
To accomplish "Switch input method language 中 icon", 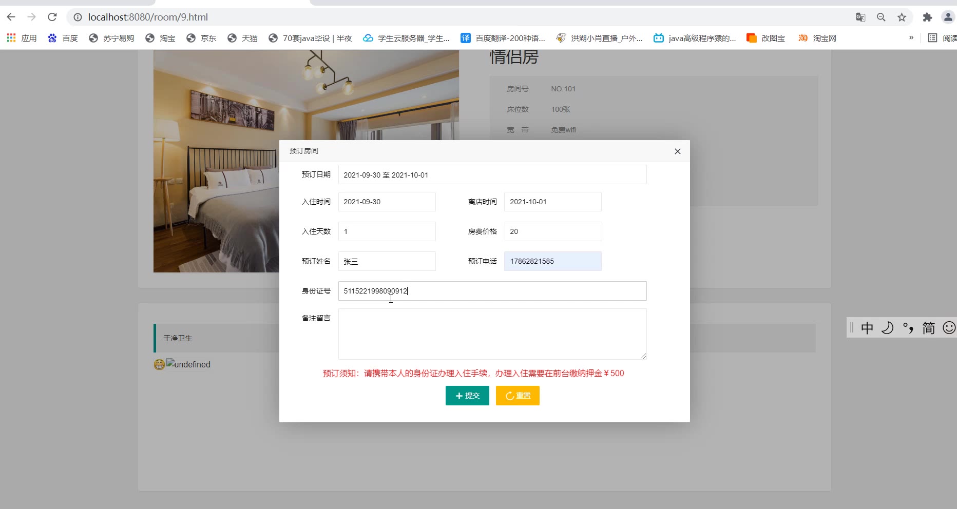I will (x=867, y=328).
